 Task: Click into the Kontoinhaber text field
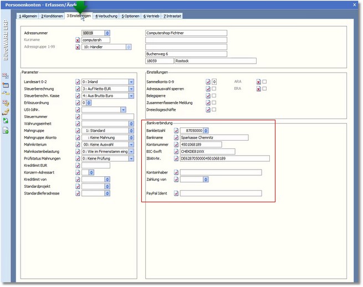click(221, 172)
